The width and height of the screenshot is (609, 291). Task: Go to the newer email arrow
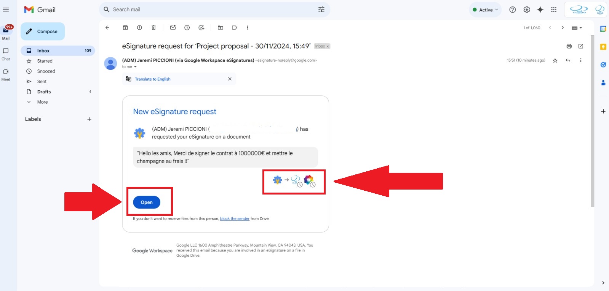click(550, 28)
